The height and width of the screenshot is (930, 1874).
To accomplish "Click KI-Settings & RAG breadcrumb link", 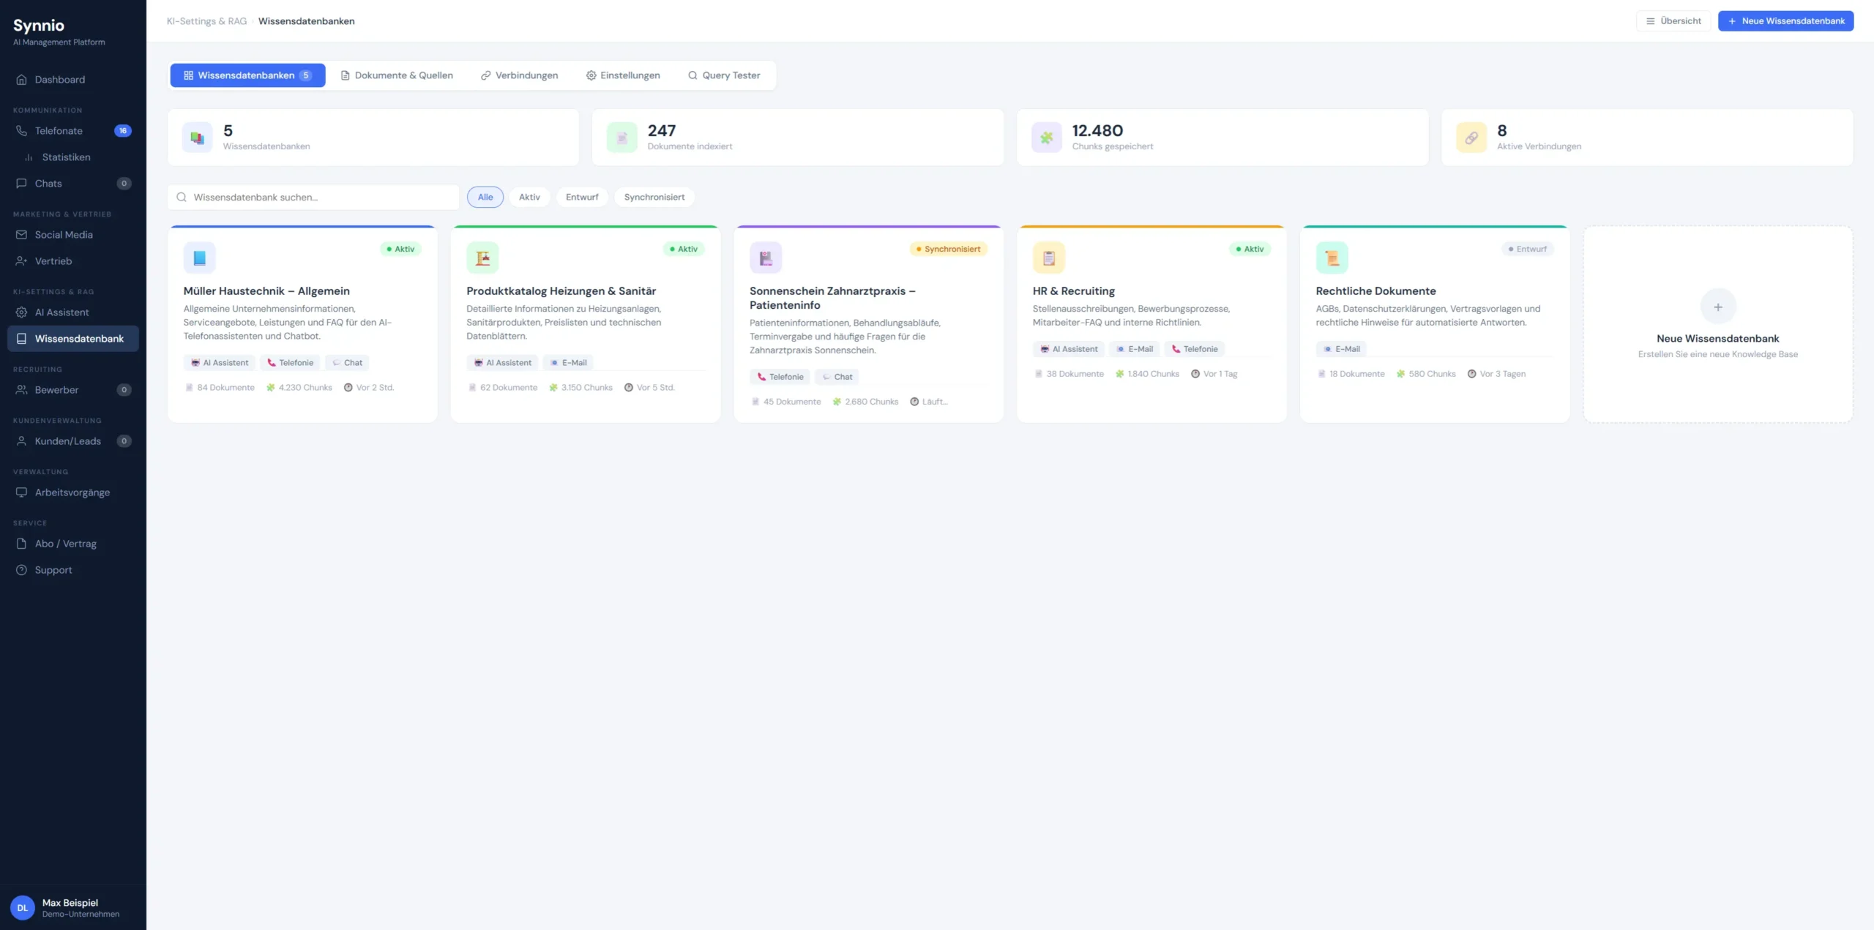I will (206, 21).
